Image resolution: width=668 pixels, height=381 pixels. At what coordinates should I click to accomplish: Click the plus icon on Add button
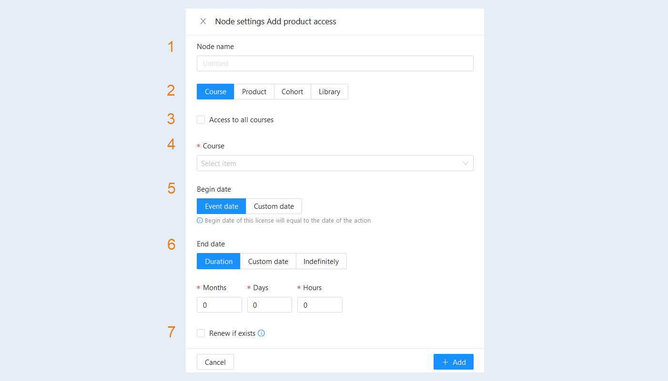(x=445, y=362)
